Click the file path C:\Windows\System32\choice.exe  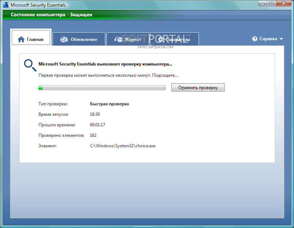tap(123, 146)
